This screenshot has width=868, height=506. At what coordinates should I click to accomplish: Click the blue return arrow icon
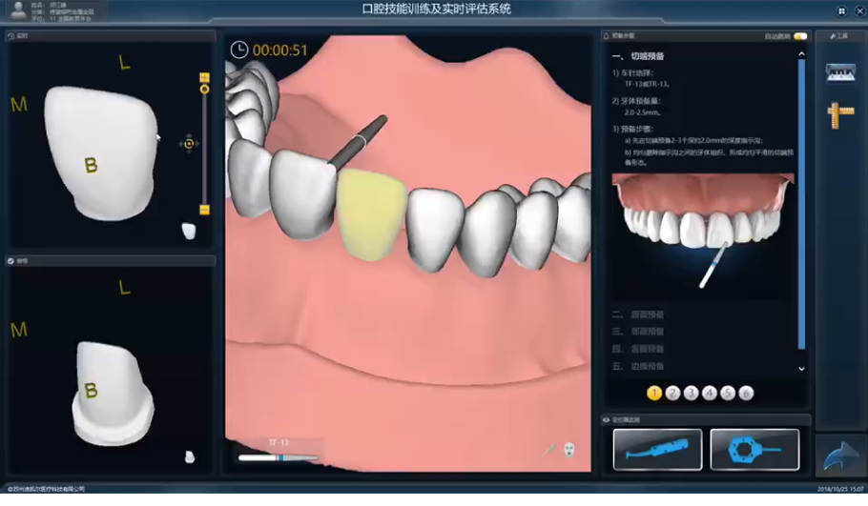840,455
